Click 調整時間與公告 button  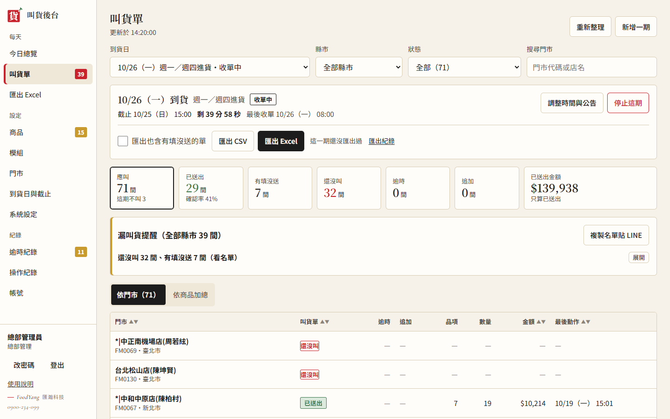572,103
